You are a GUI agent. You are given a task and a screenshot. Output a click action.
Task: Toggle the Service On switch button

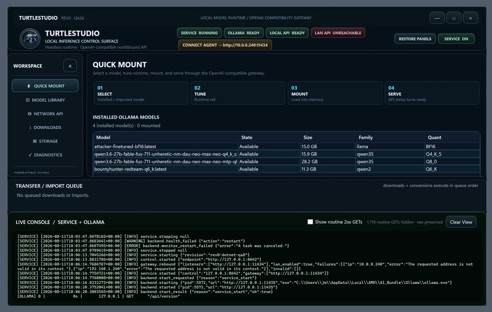[456, 39]
